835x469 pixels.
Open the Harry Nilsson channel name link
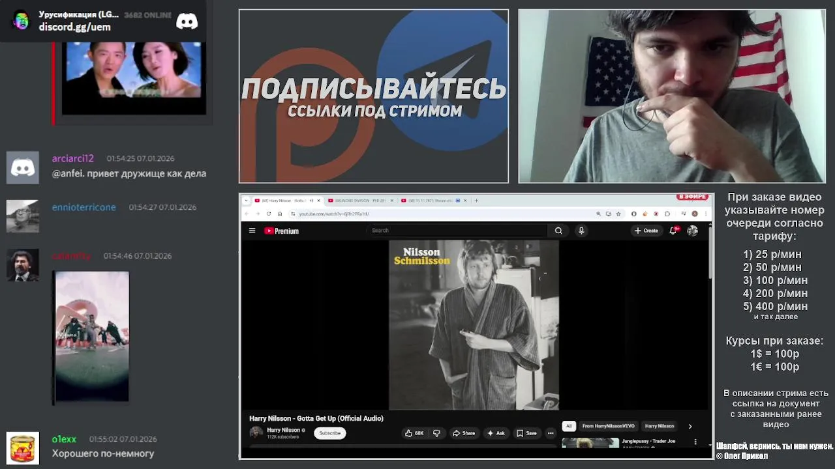coord(283,430)
